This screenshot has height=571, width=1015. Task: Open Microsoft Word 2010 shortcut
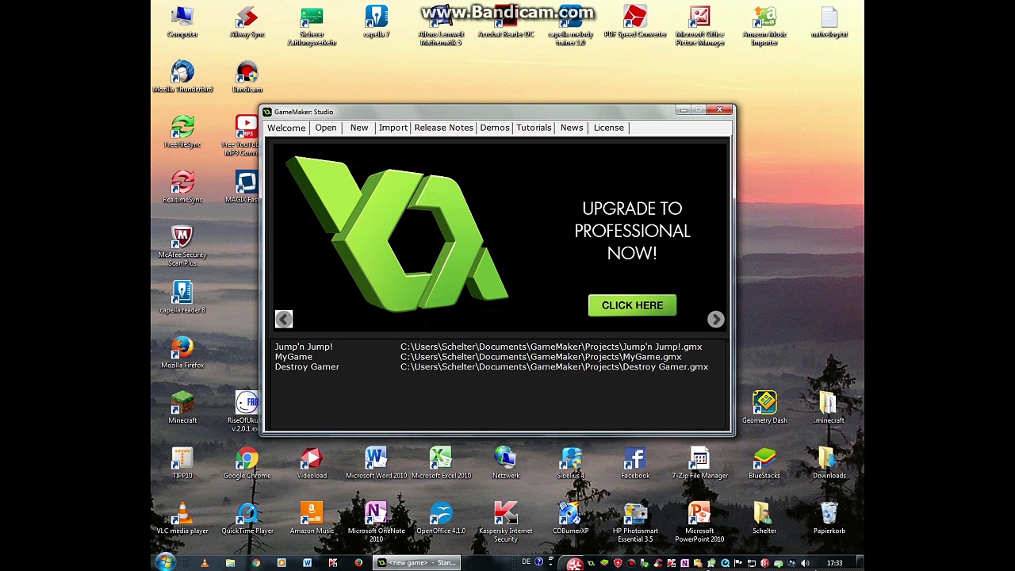[x=376, y=460]
